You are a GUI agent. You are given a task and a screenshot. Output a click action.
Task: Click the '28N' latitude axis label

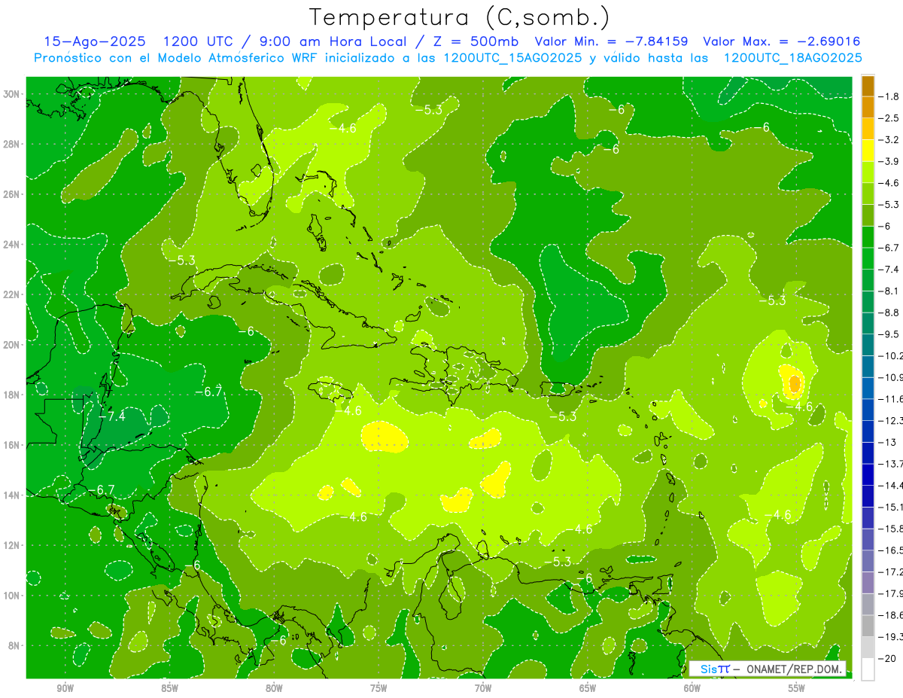click(12, 144)
